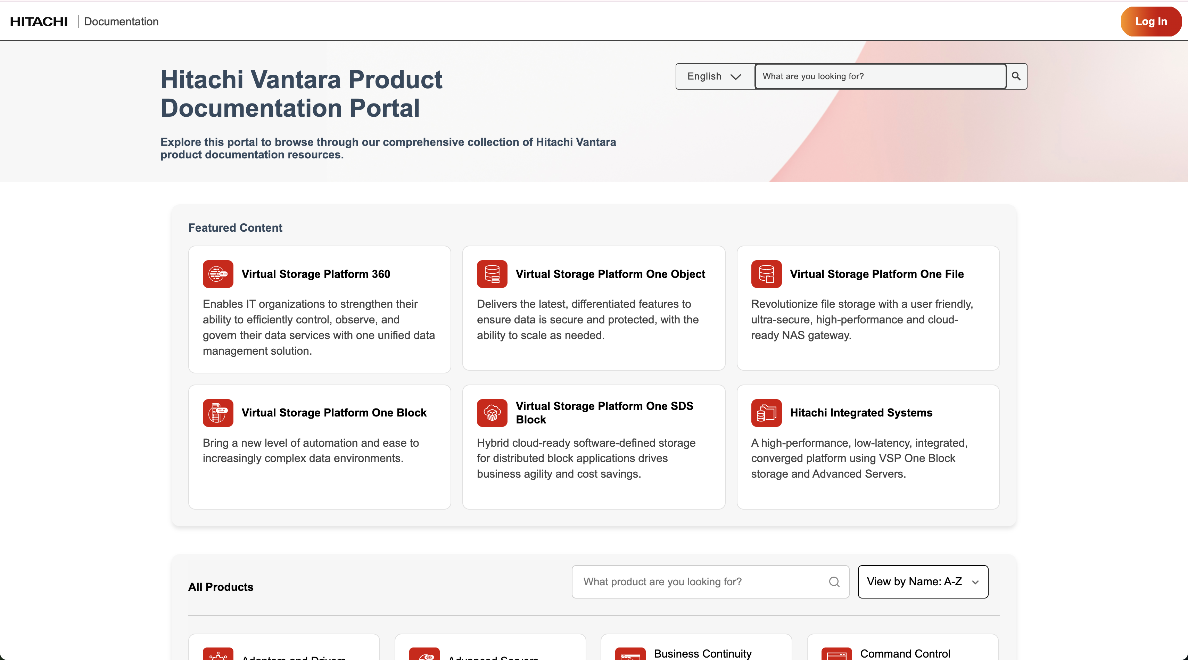Open the Documentation header link

[121, 21]
